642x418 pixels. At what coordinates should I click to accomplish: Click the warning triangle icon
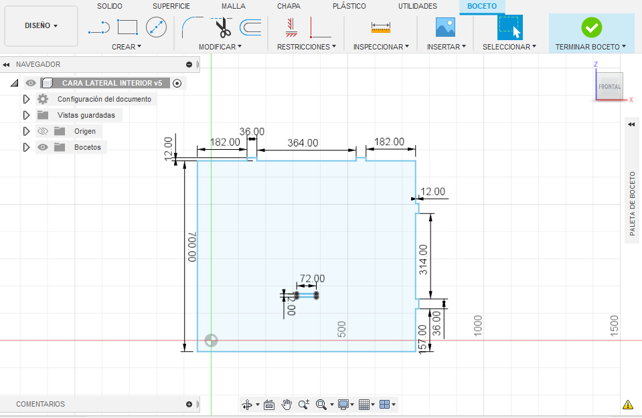coord(628,405)
